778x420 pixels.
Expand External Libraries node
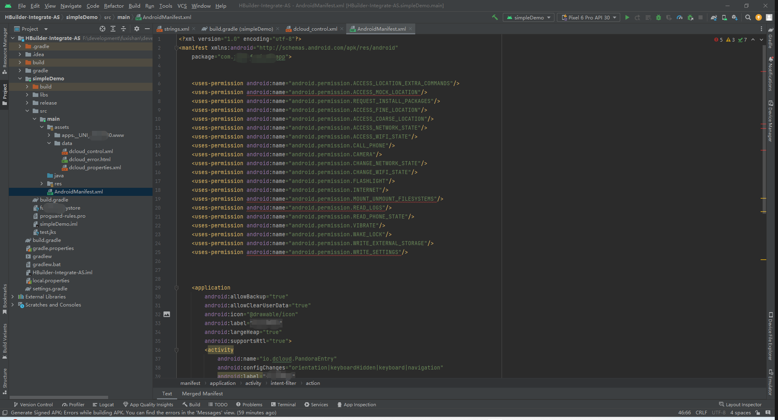[x=13, y=296]
